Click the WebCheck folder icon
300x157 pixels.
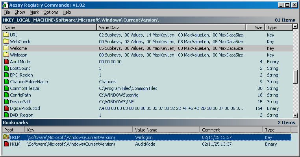click(6, 41)
